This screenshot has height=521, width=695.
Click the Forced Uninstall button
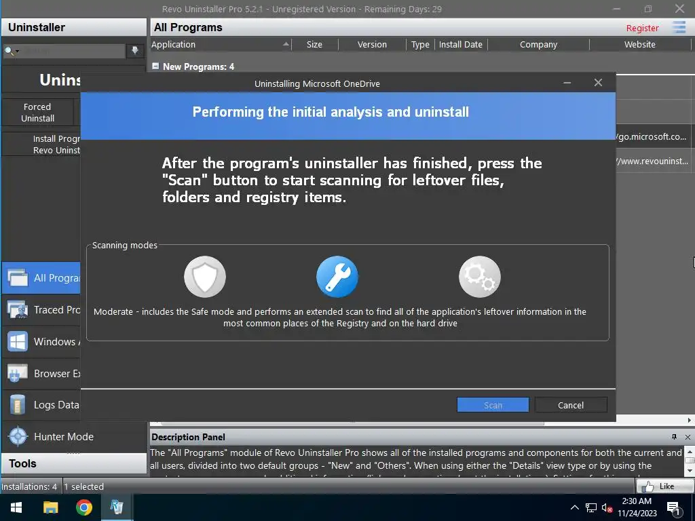tap(38, 113)
